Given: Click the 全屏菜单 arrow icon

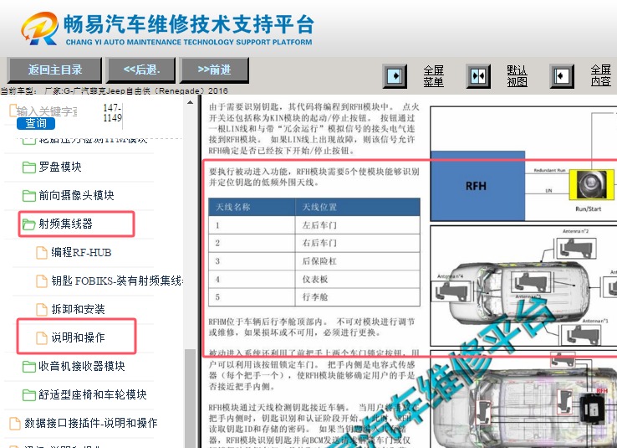Looking at the screenshot, I should (x=395, y=76).
